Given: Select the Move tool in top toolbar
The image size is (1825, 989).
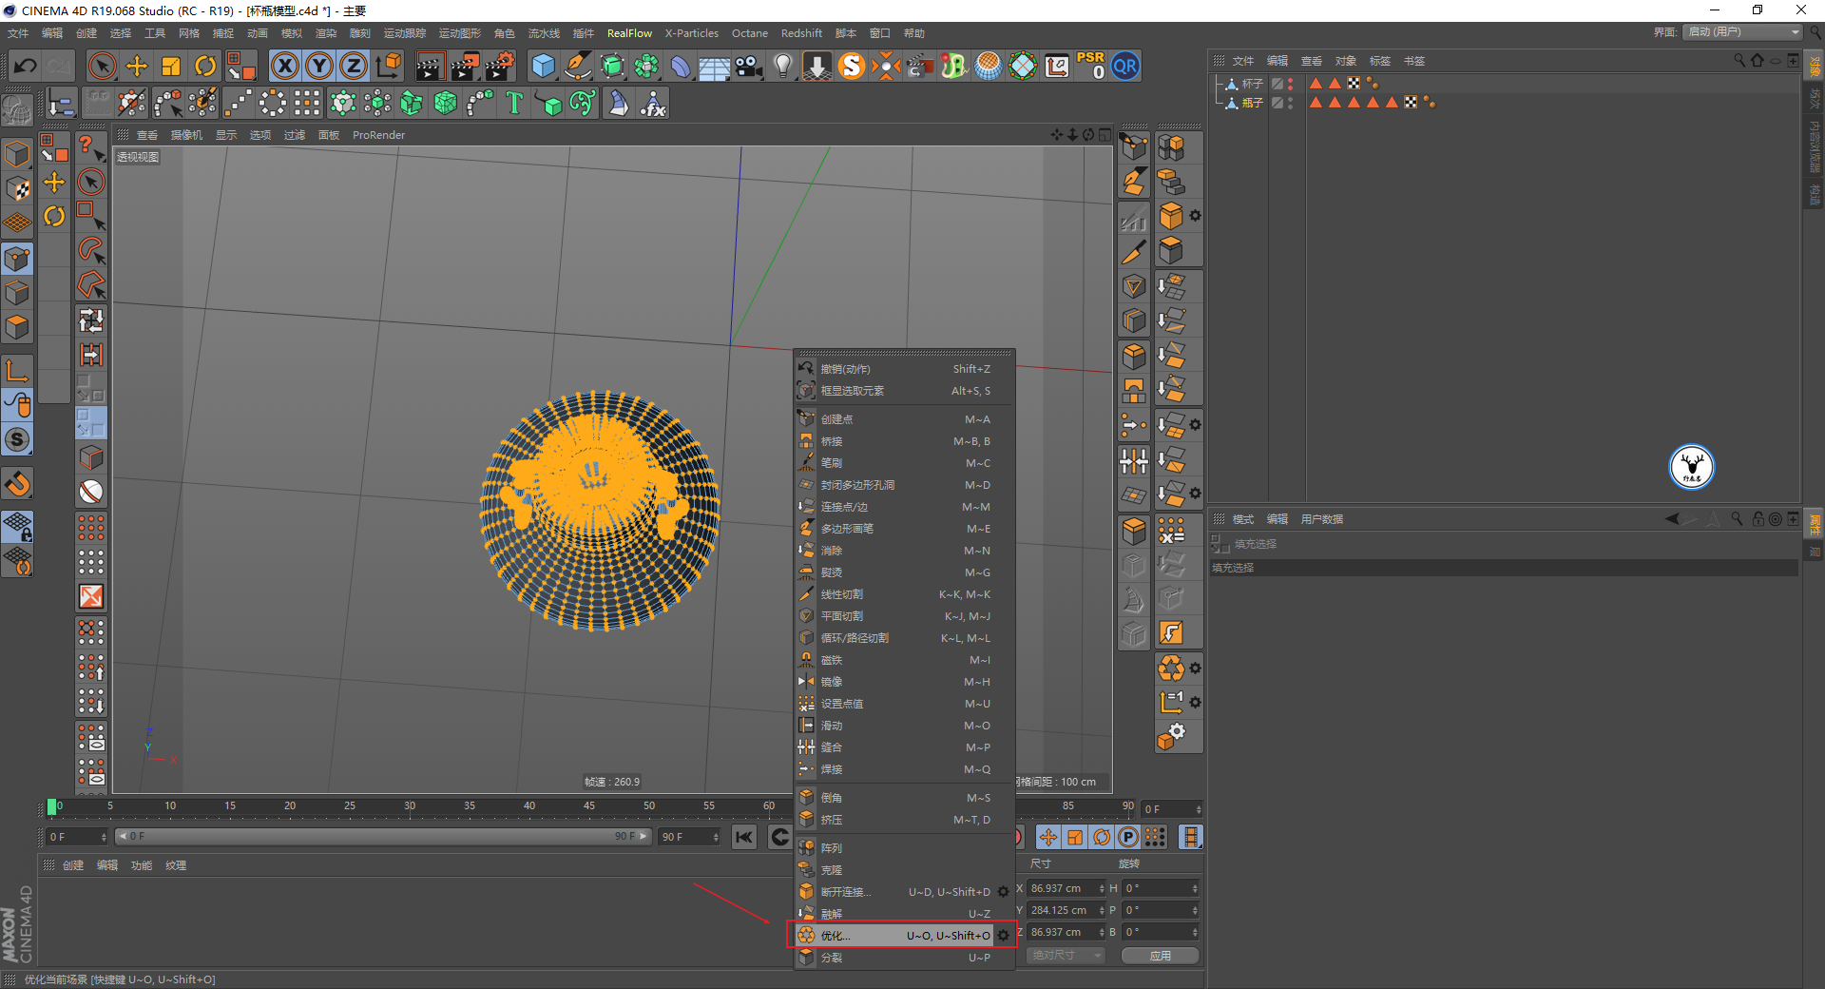Looking at the screenshot, I should click(x=137, y=66).
